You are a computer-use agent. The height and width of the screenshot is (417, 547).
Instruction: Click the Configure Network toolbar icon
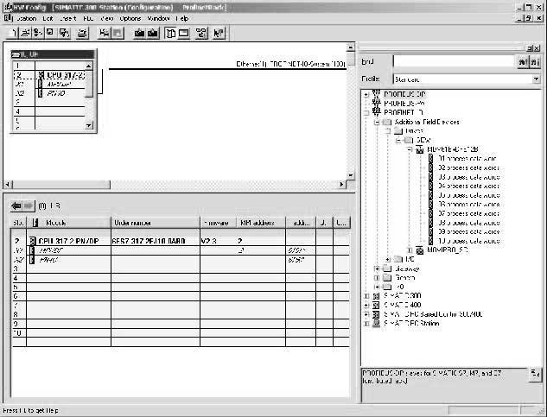(201, 33)
